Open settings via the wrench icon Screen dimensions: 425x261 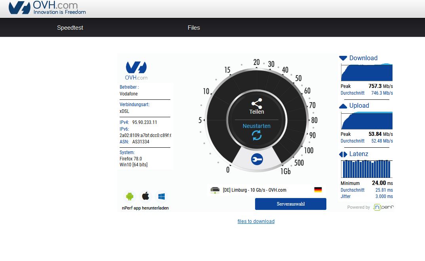point(257,159)
